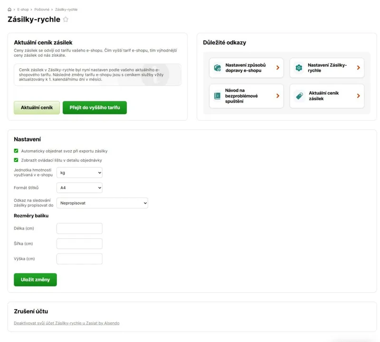Focus the Délka (cm) input field

79,228
